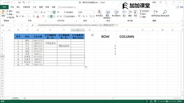Collapse the ribbon with chevron
This screenshot has height=103, width=184.
[x=182, y=21]
